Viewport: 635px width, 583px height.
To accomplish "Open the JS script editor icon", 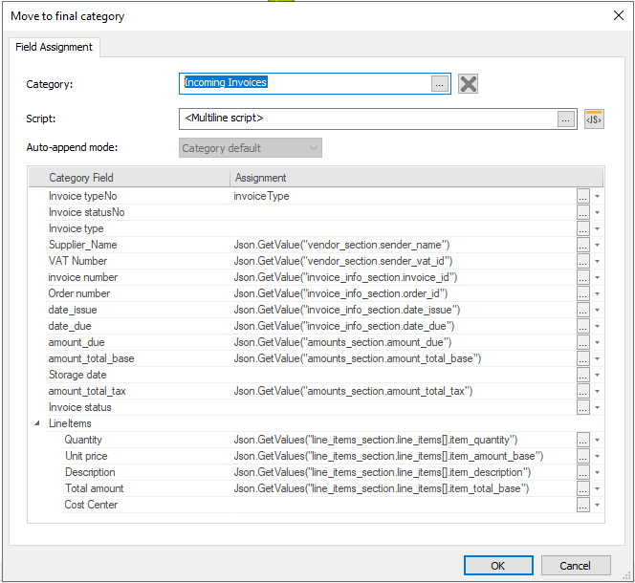I will tap(593, 119).
